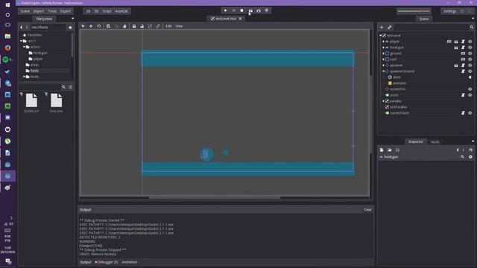Favorite the current folder with star icon
The width and height of the screenshot is (477, 268).
point(70,28)
